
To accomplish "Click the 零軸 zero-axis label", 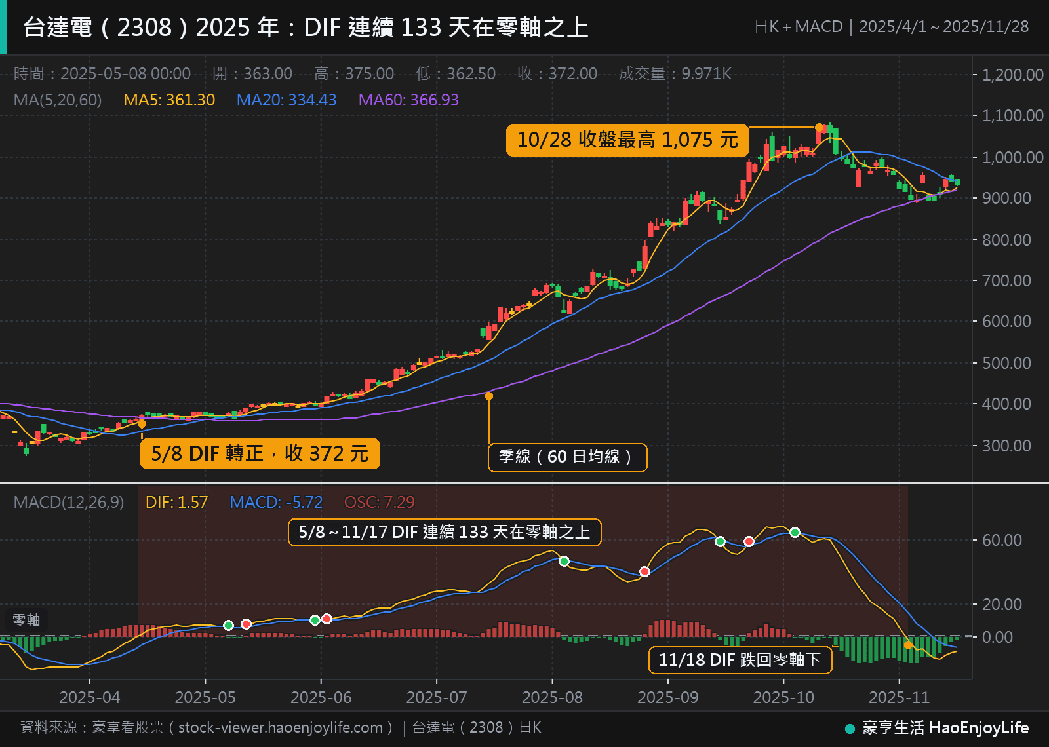I will click(26, 620).
